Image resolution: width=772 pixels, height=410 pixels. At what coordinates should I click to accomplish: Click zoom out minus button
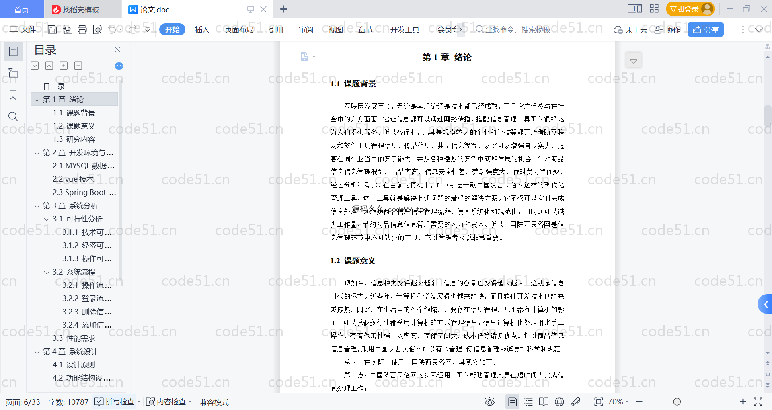pyautogui.click(x=639, y=402)
